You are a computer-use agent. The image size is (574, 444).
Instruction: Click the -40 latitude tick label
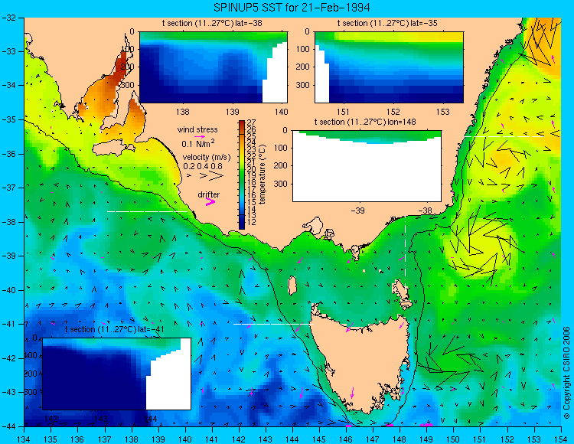point(8,290)
